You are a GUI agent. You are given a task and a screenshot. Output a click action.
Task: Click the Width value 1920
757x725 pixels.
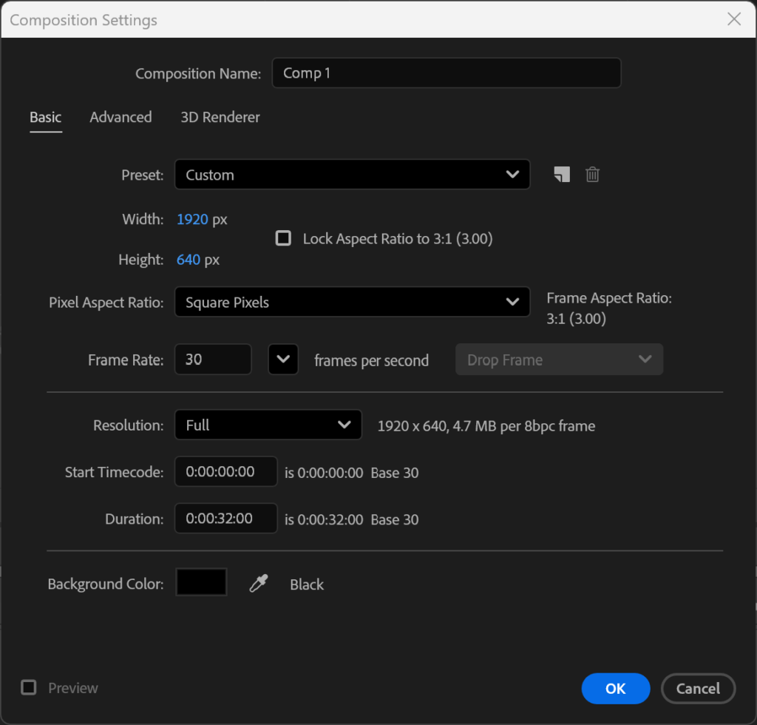[x=192, y=220]
